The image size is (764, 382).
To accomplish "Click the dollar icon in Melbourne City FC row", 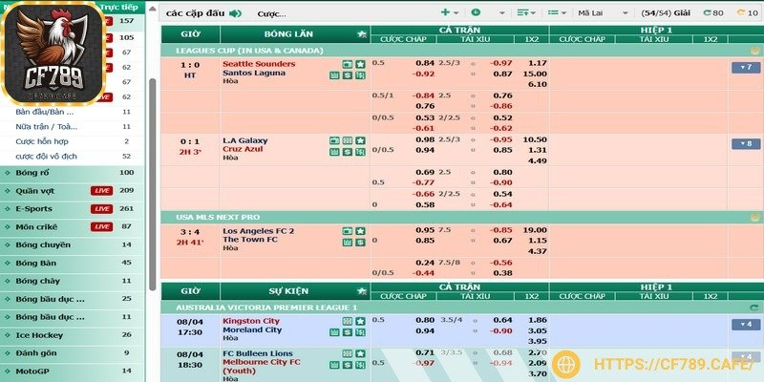I will 348,365.
